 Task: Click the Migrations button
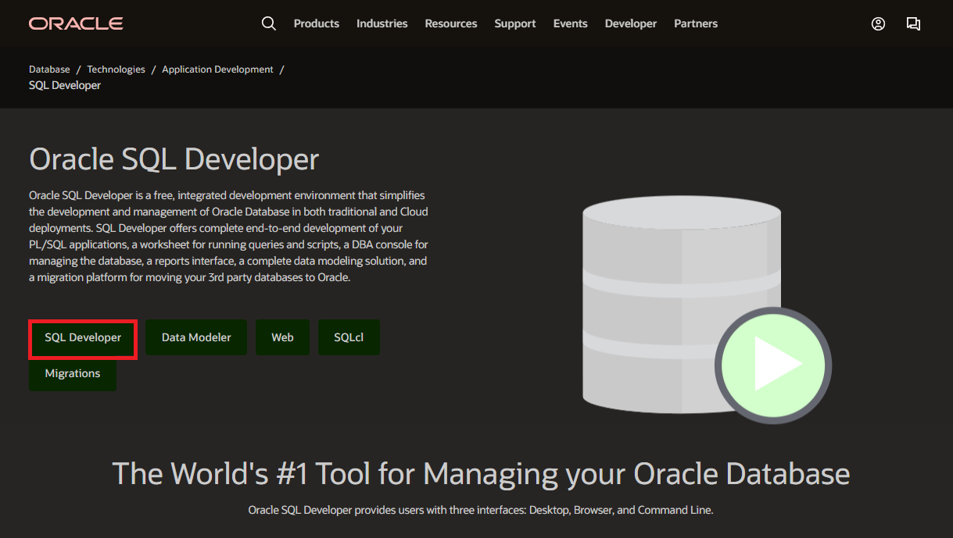(73, 373)
